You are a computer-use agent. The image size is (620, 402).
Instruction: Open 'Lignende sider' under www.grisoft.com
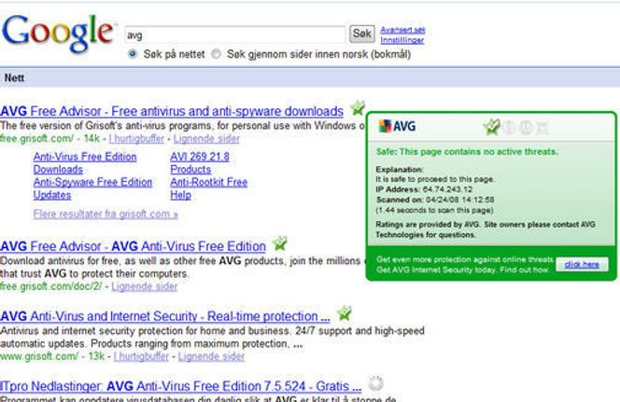211,356
